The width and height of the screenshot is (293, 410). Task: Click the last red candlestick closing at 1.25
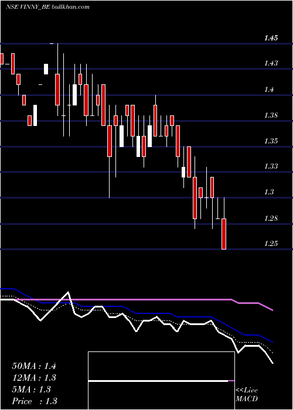(224, 234)
